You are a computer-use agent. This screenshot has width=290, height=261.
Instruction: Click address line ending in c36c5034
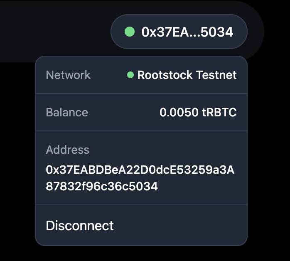click(x=102, y=186)
